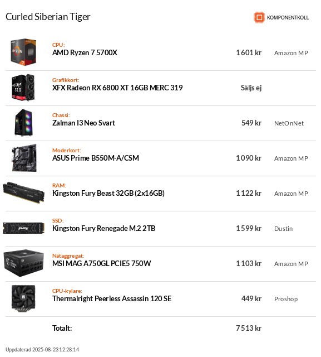Open XFX Radeon RX 6800 XT product name
The width and height of the screenshot is (321, 357).
tap(117, 88)
